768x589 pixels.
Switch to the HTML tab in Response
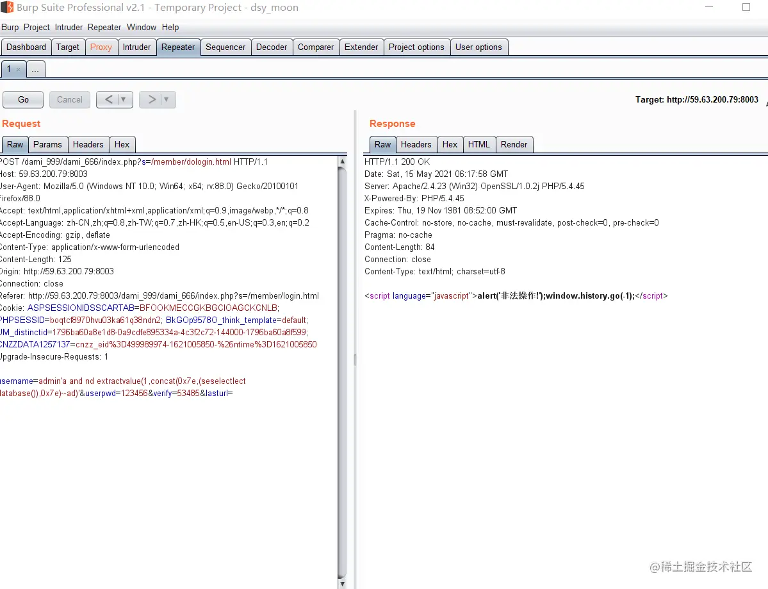coord(478,145)
